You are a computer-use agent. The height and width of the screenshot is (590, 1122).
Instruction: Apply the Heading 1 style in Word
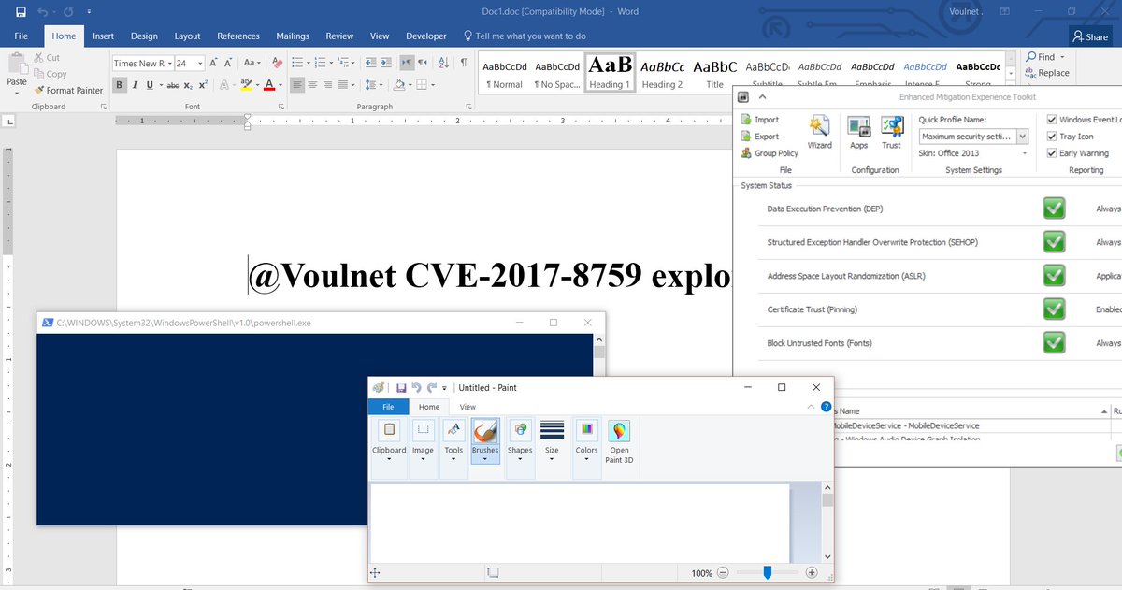pos(609,68)
